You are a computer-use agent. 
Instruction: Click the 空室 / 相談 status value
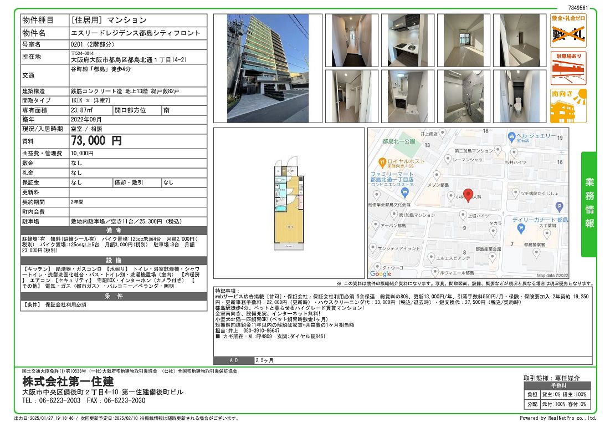pyautogui.click(x=86, y=129)
